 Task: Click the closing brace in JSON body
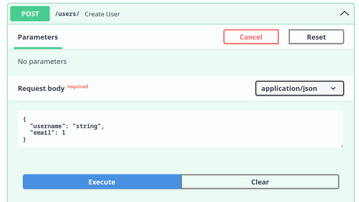(x=25, y=140)
